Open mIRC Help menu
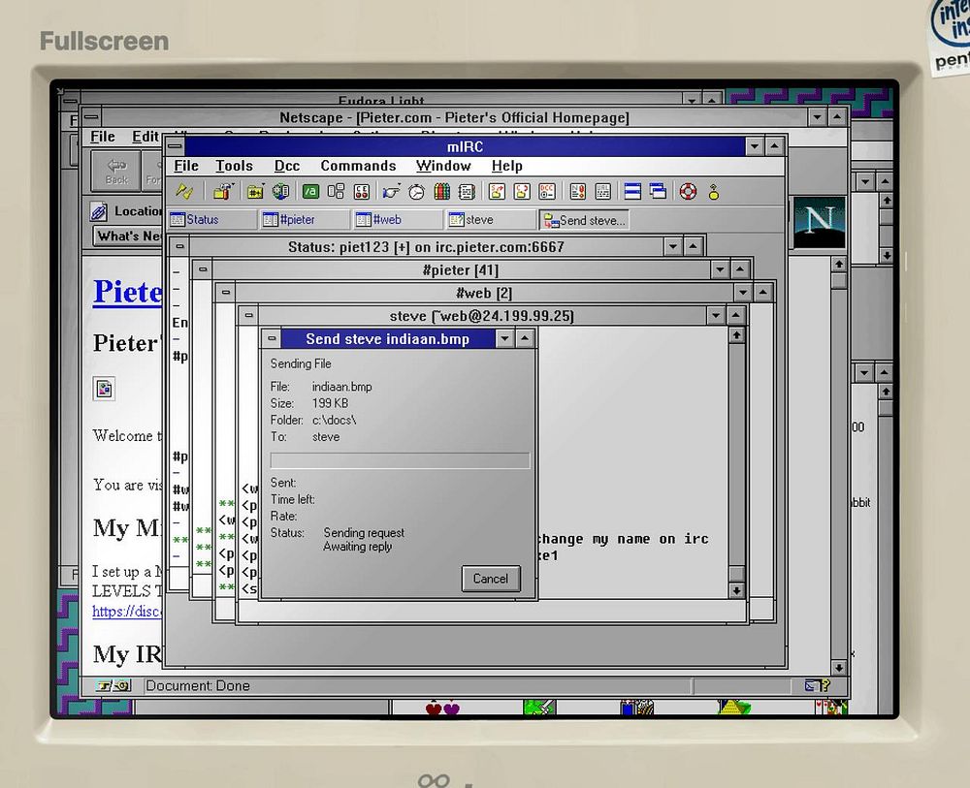The width and height of the screenshot is (970, 788). (x=507, y=166)
